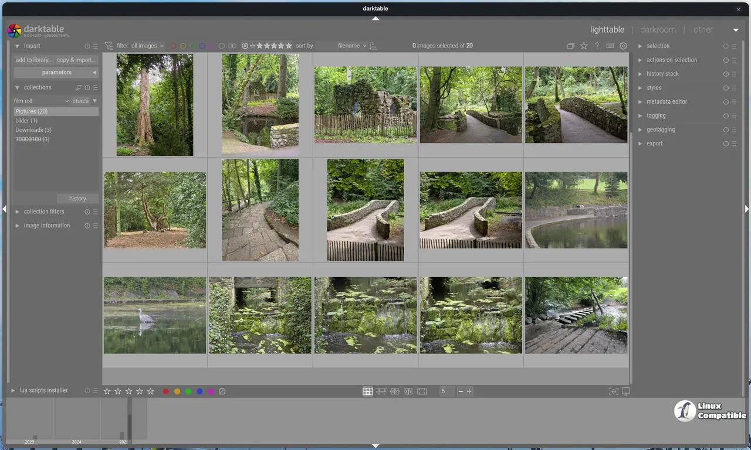751x450 pixels.
Task: Click the keyboard shortcuts icon
Action: click(610, 46)
